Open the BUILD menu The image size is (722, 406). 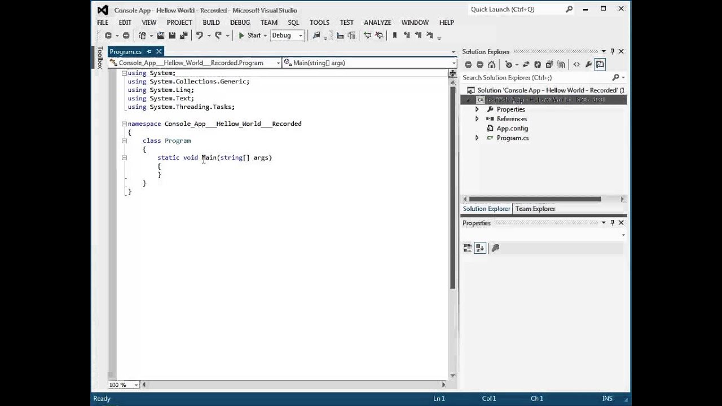click(211, 23)
